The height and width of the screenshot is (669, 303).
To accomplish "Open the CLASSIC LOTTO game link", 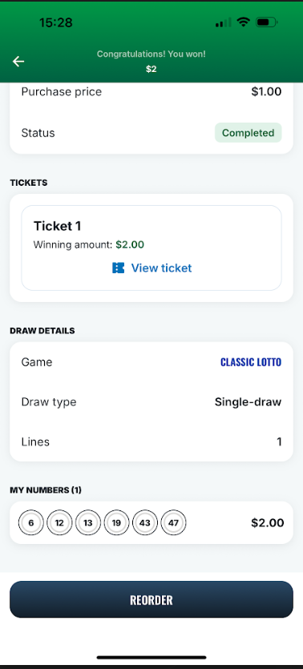I will coord(251,362).
